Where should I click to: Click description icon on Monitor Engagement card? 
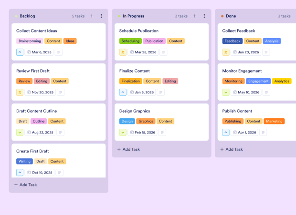coord(266,92)
